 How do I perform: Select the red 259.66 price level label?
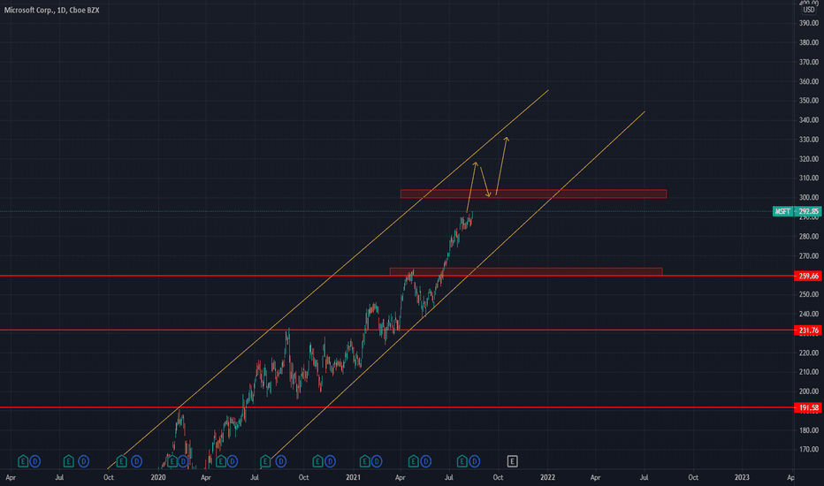point(808,276)
